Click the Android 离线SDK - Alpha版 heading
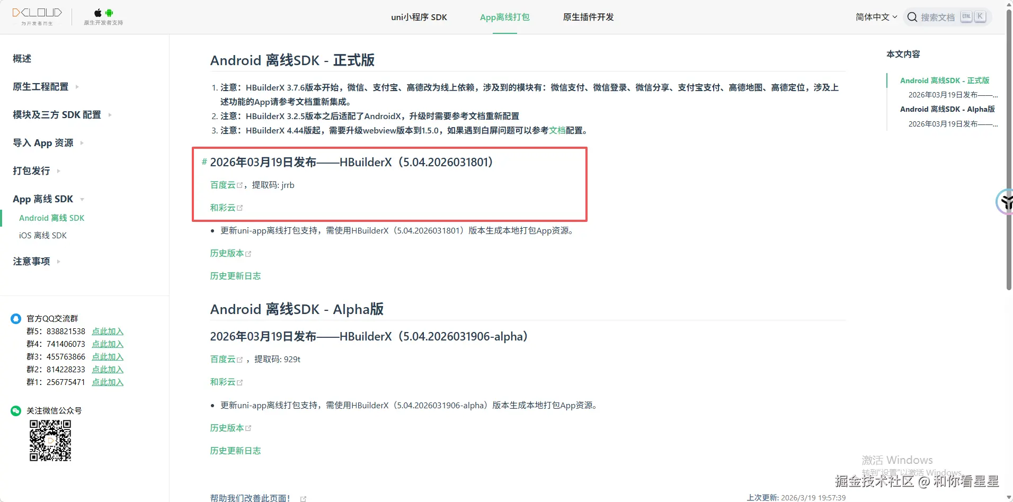This screenshot has height=502, width=1013. pos(297,309)
